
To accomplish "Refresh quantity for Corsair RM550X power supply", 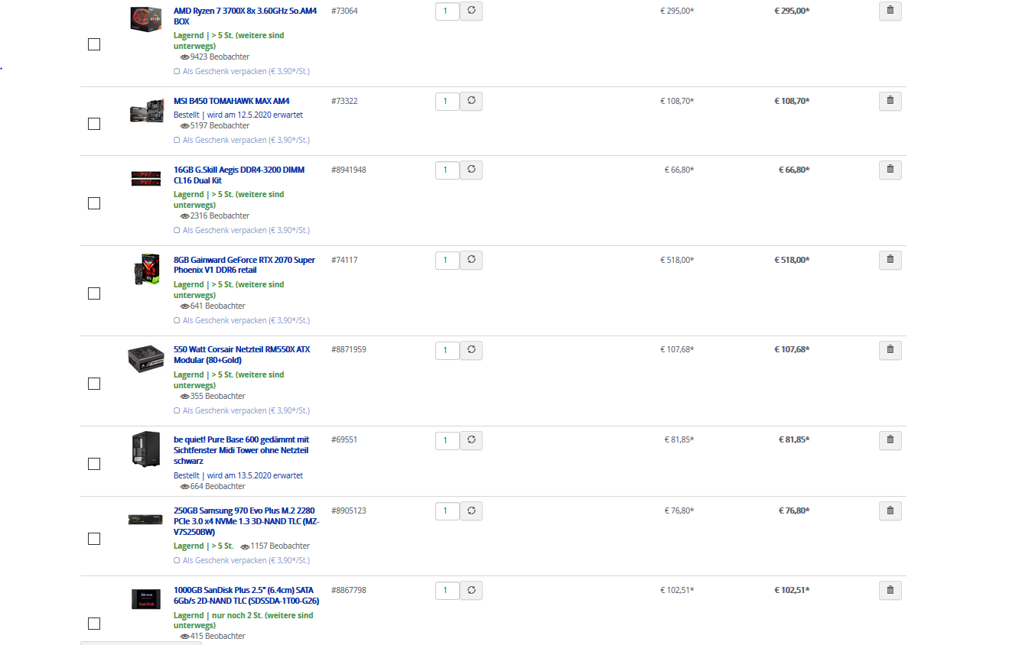I will tap(471, 350).
